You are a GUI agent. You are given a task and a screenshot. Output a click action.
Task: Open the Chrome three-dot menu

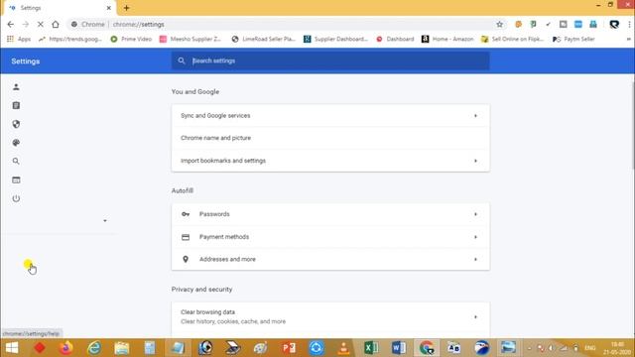tap(629, 24)
